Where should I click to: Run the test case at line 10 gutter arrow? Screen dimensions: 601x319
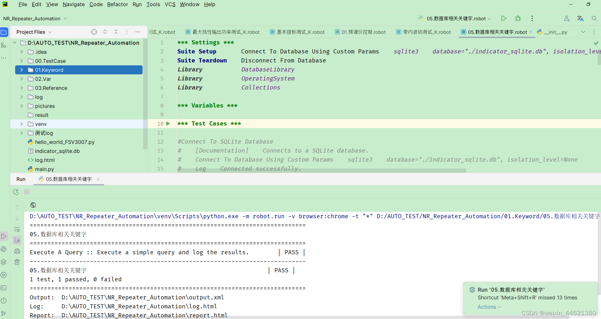pos(168,124)
